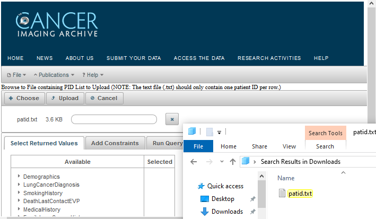Remove patid.txt with the x button

172,119
